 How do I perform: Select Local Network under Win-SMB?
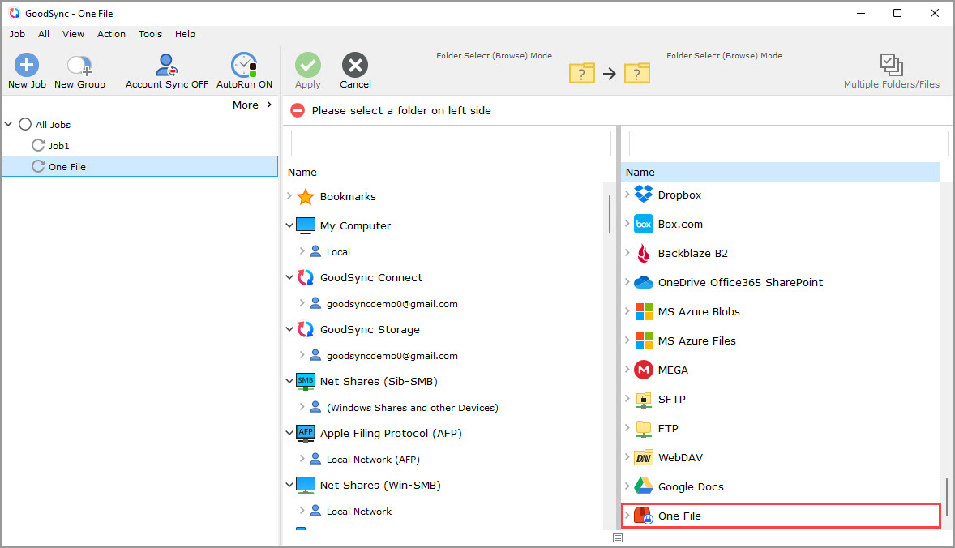click(x=359, y=512)
